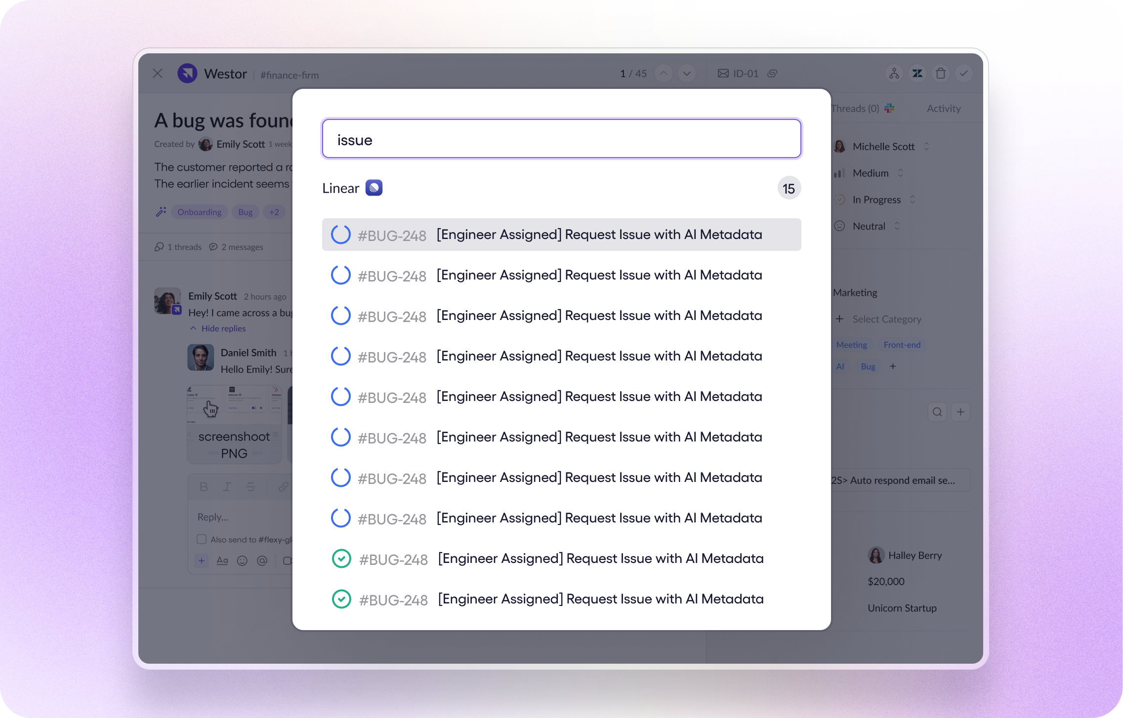Click the Bug tag beside Onboarding

click(246, 212)
